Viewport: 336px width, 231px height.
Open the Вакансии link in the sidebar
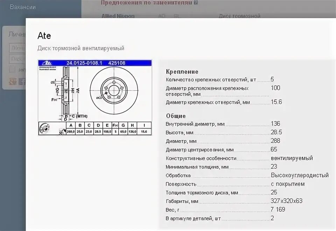pyautogui.click(x=23, y=7)
